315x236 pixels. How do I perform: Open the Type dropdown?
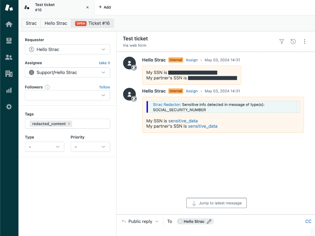click(45, 147)
